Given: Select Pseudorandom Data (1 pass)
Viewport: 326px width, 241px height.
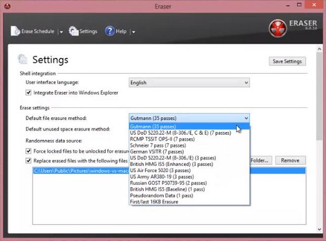Looking at the screenshot, I should [x=189, y=196].
